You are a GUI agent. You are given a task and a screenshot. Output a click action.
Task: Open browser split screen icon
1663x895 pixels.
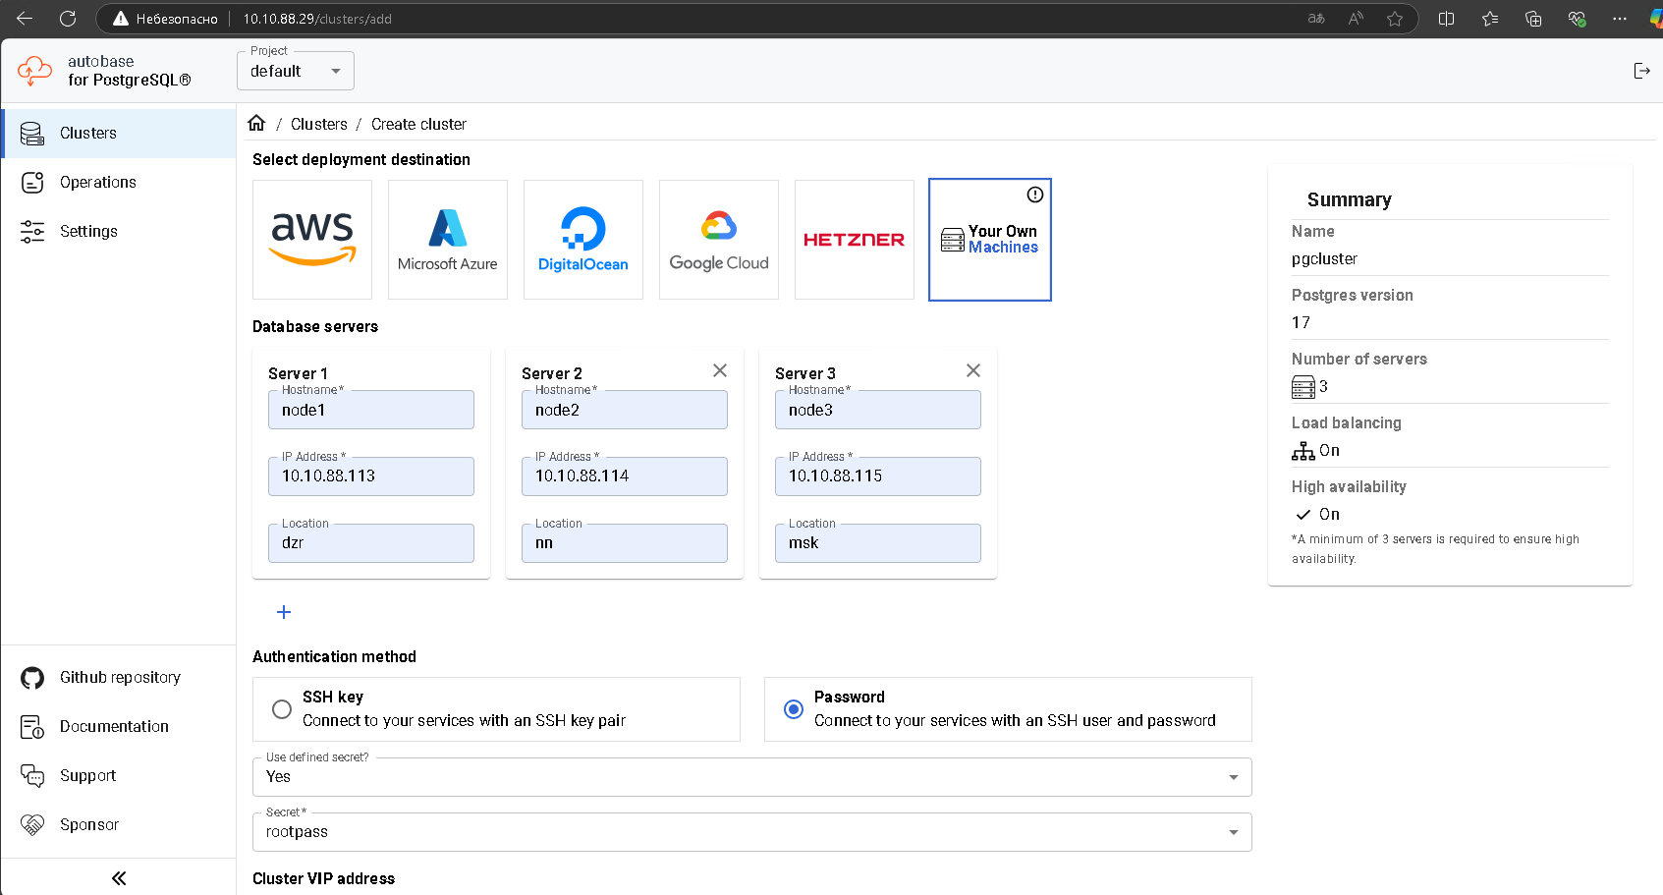[x=1446, y=19]
